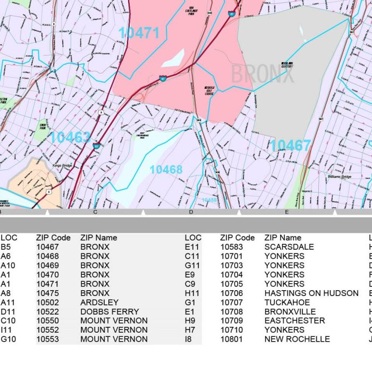Click the Woodlawn Cemetery label
The height and width of the screenshot is (372, 372).
(287, 65)
